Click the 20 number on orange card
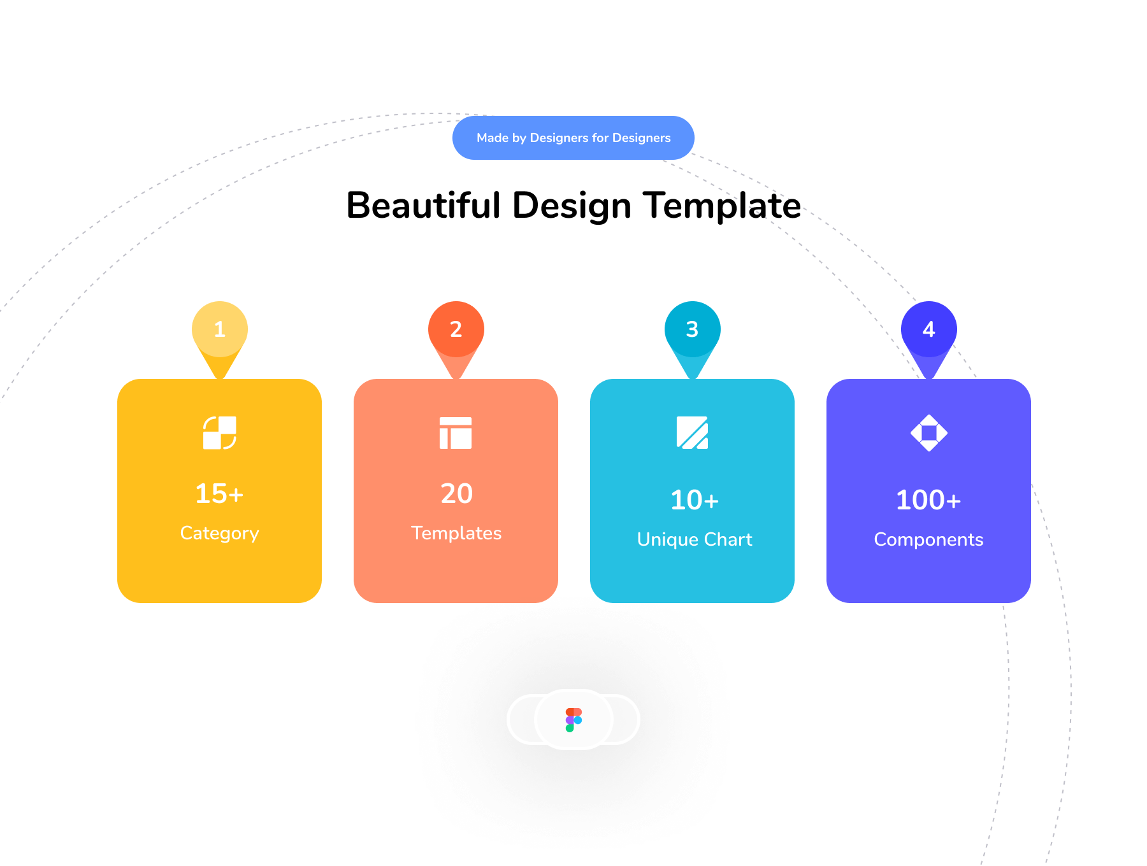 456,494
